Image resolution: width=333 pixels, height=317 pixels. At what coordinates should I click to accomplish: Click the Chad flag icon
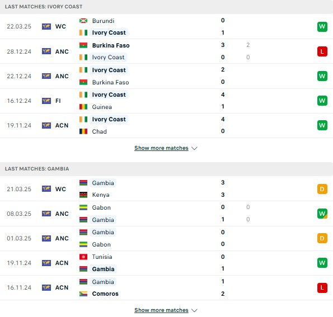pos(83,131)
